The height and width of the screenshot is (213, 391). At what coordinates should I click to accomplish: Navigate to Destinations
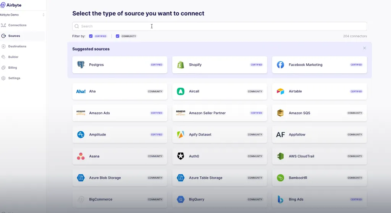(x=17, y=47)
